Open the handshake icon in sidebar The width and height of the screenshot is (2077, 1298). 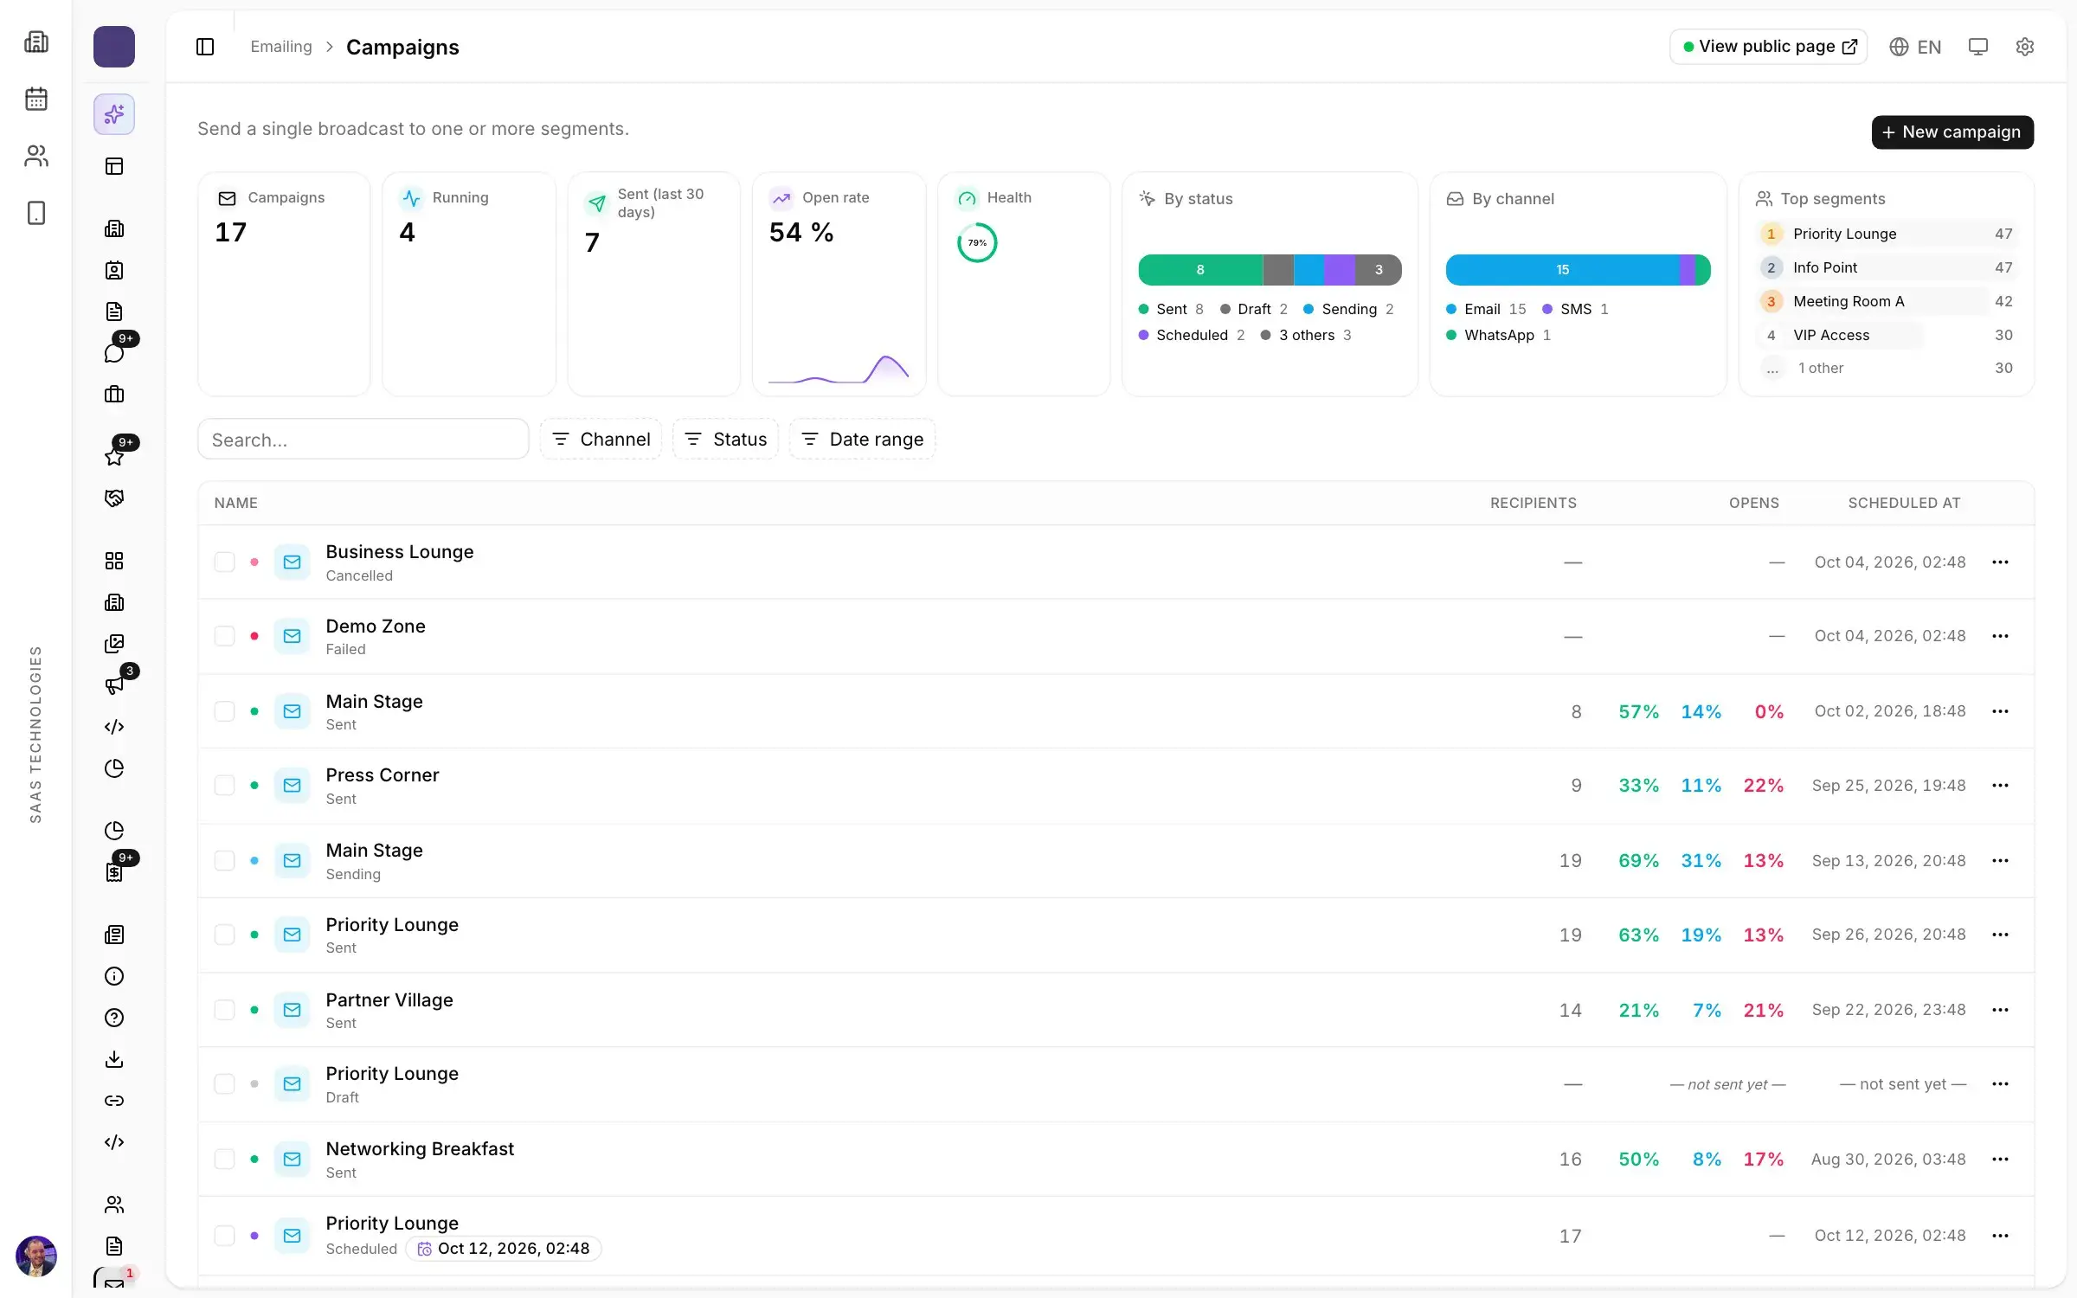tap(114, 498)
